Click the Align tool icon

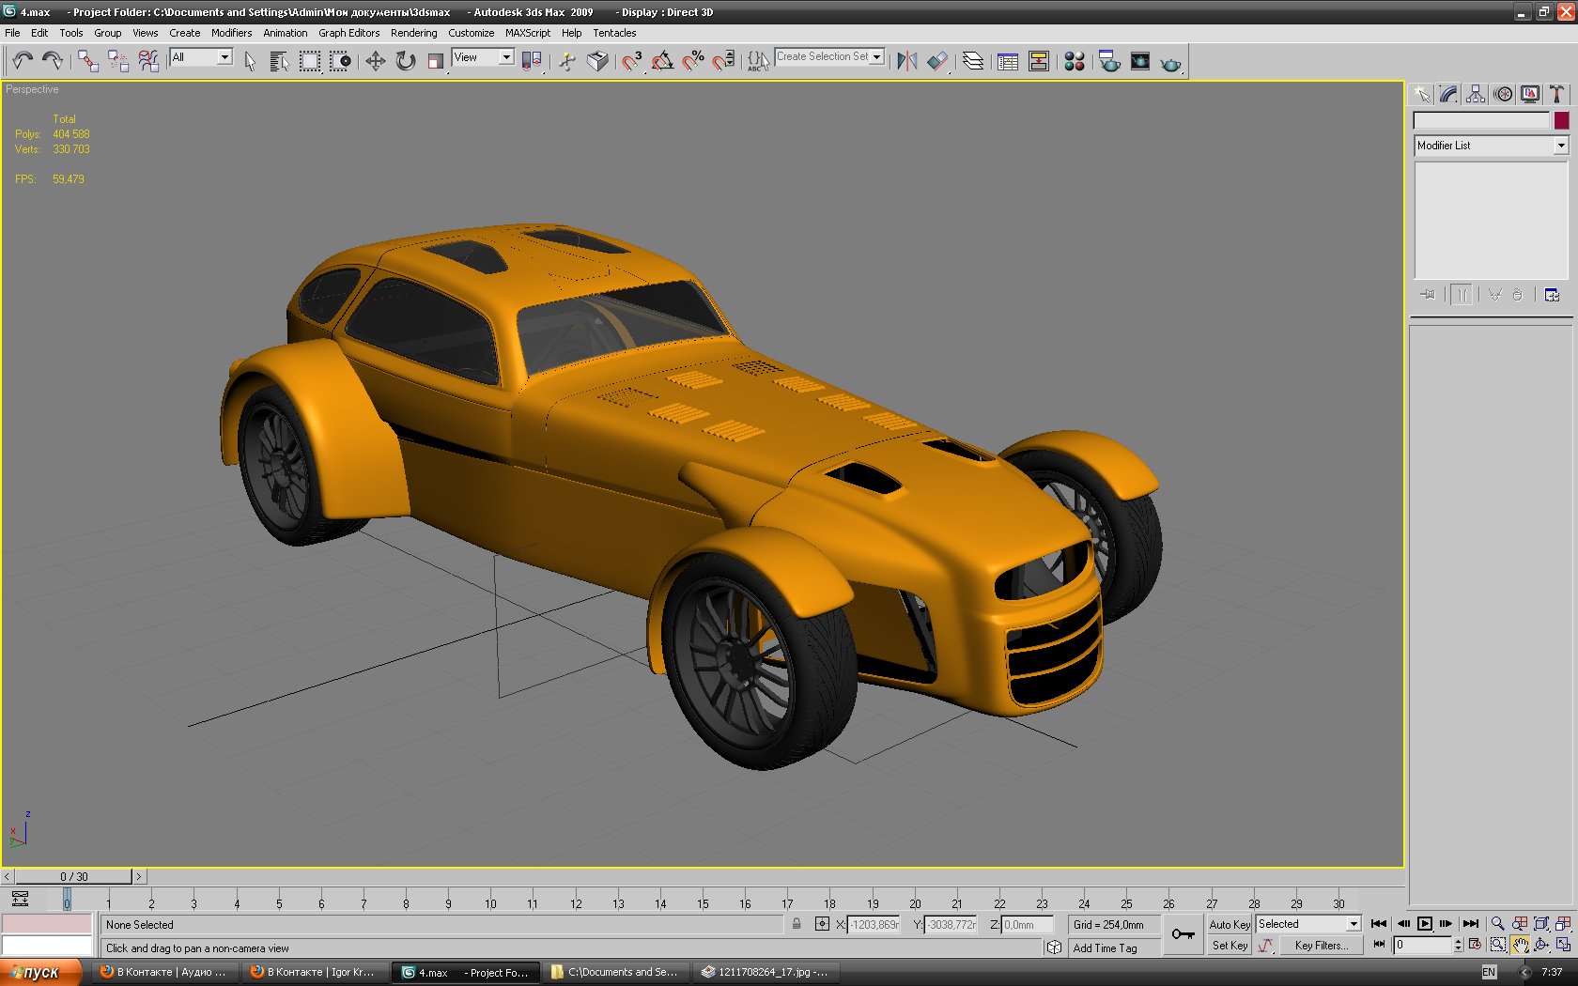click(937, 61)
